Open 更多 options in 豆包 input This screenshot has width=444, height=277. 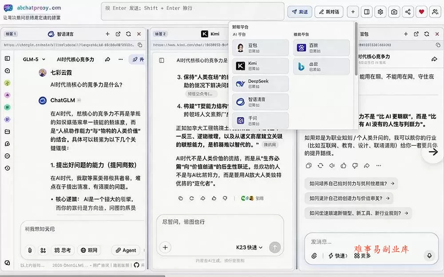point(362,256)
